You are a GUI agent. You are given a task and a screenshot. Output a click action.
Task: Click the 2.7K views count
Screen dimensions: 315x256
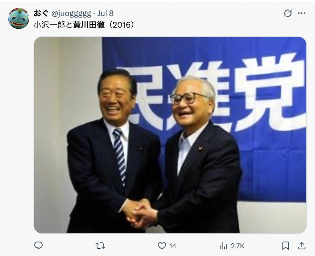coord(237,246)
